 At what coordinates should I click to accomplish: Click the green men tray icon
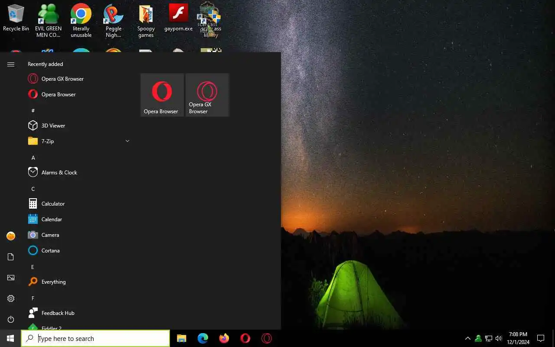[x=478, y=338]
